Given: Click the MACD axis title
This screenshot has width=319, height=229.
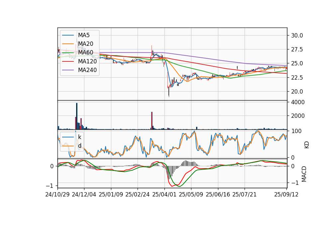Looking at the screenshot, I should click(x=304, y=174).
